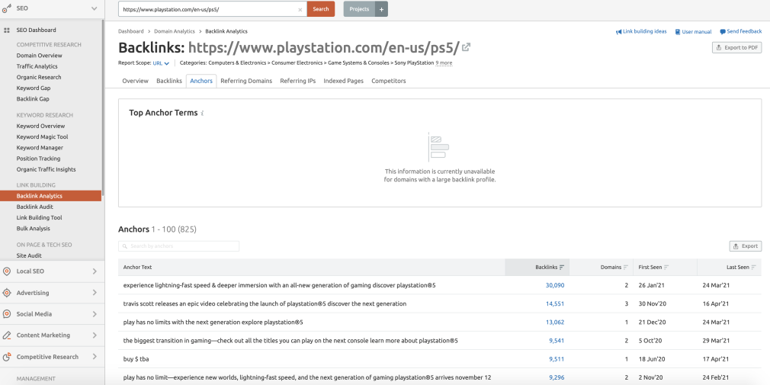The height and width of the screenshot is (385, 770).
Task: Click the sidebar vertical scrollbar
Action: (103, 108)
